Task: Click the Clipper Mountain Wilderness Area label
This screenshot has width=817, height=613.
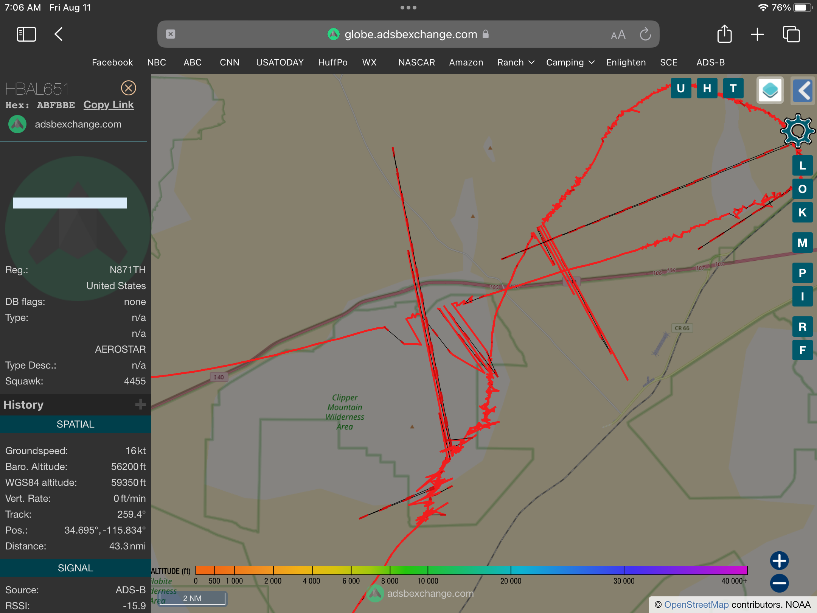Action: [345, 412]
